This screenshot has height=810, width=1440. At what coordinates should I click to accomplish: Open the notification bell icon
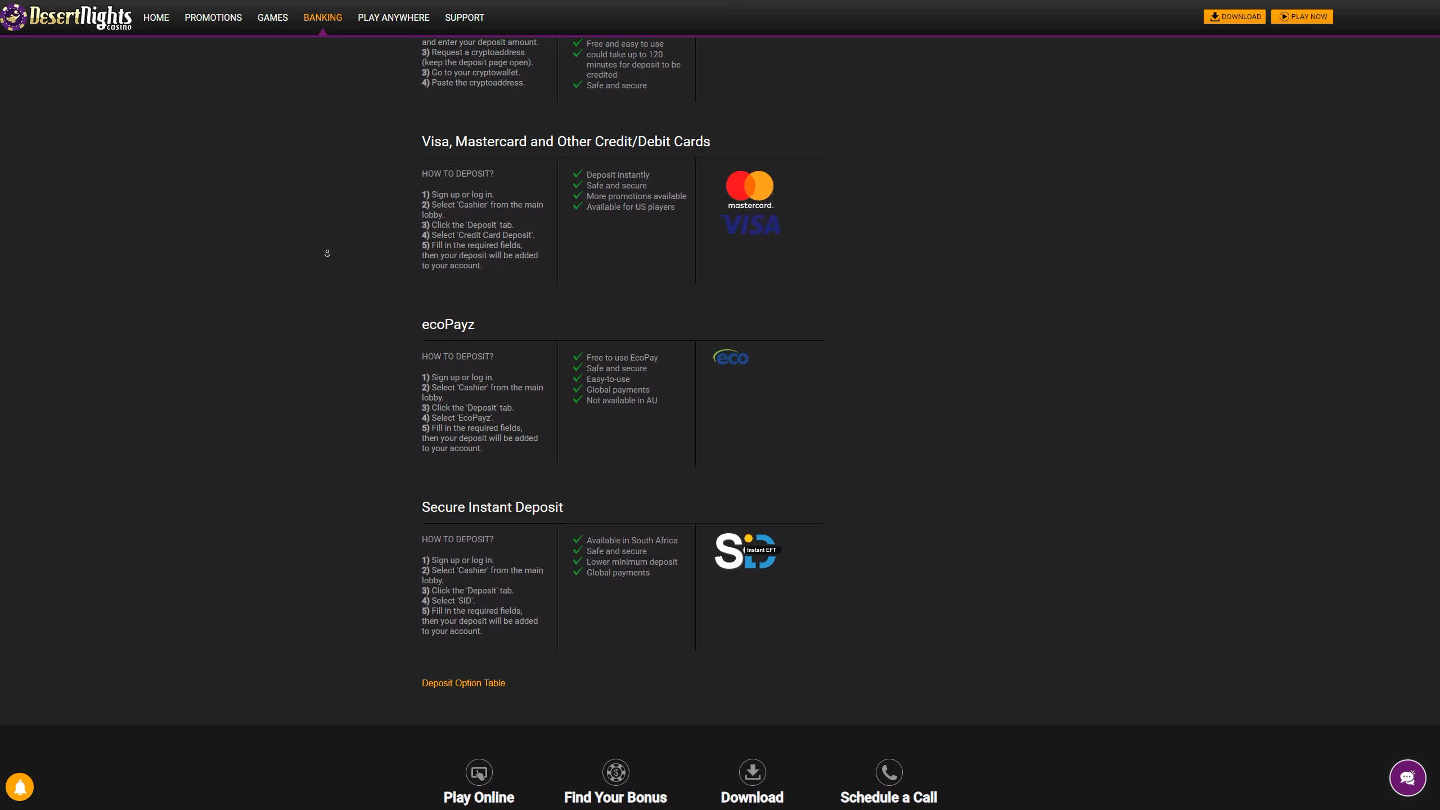20,786
